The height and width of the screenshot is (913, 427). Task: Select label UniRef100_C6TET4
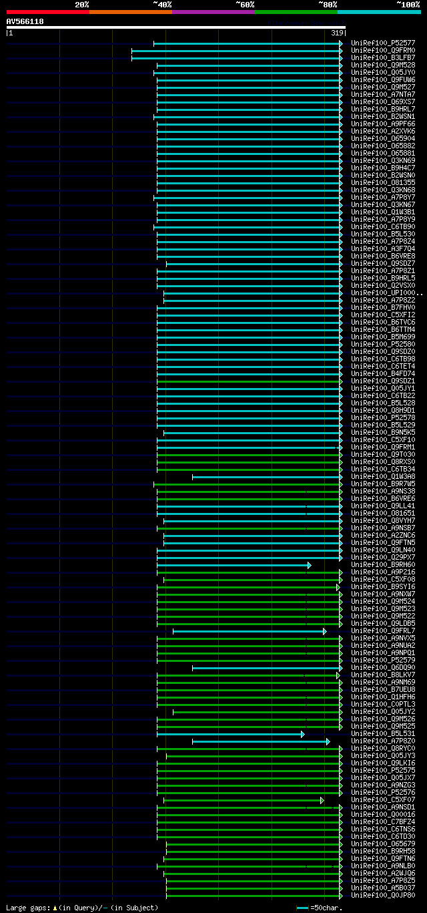383,367
